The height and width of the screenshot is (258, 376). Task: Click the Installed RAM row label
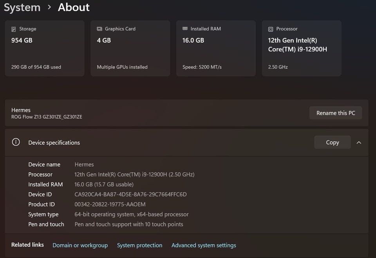(45, 184)
